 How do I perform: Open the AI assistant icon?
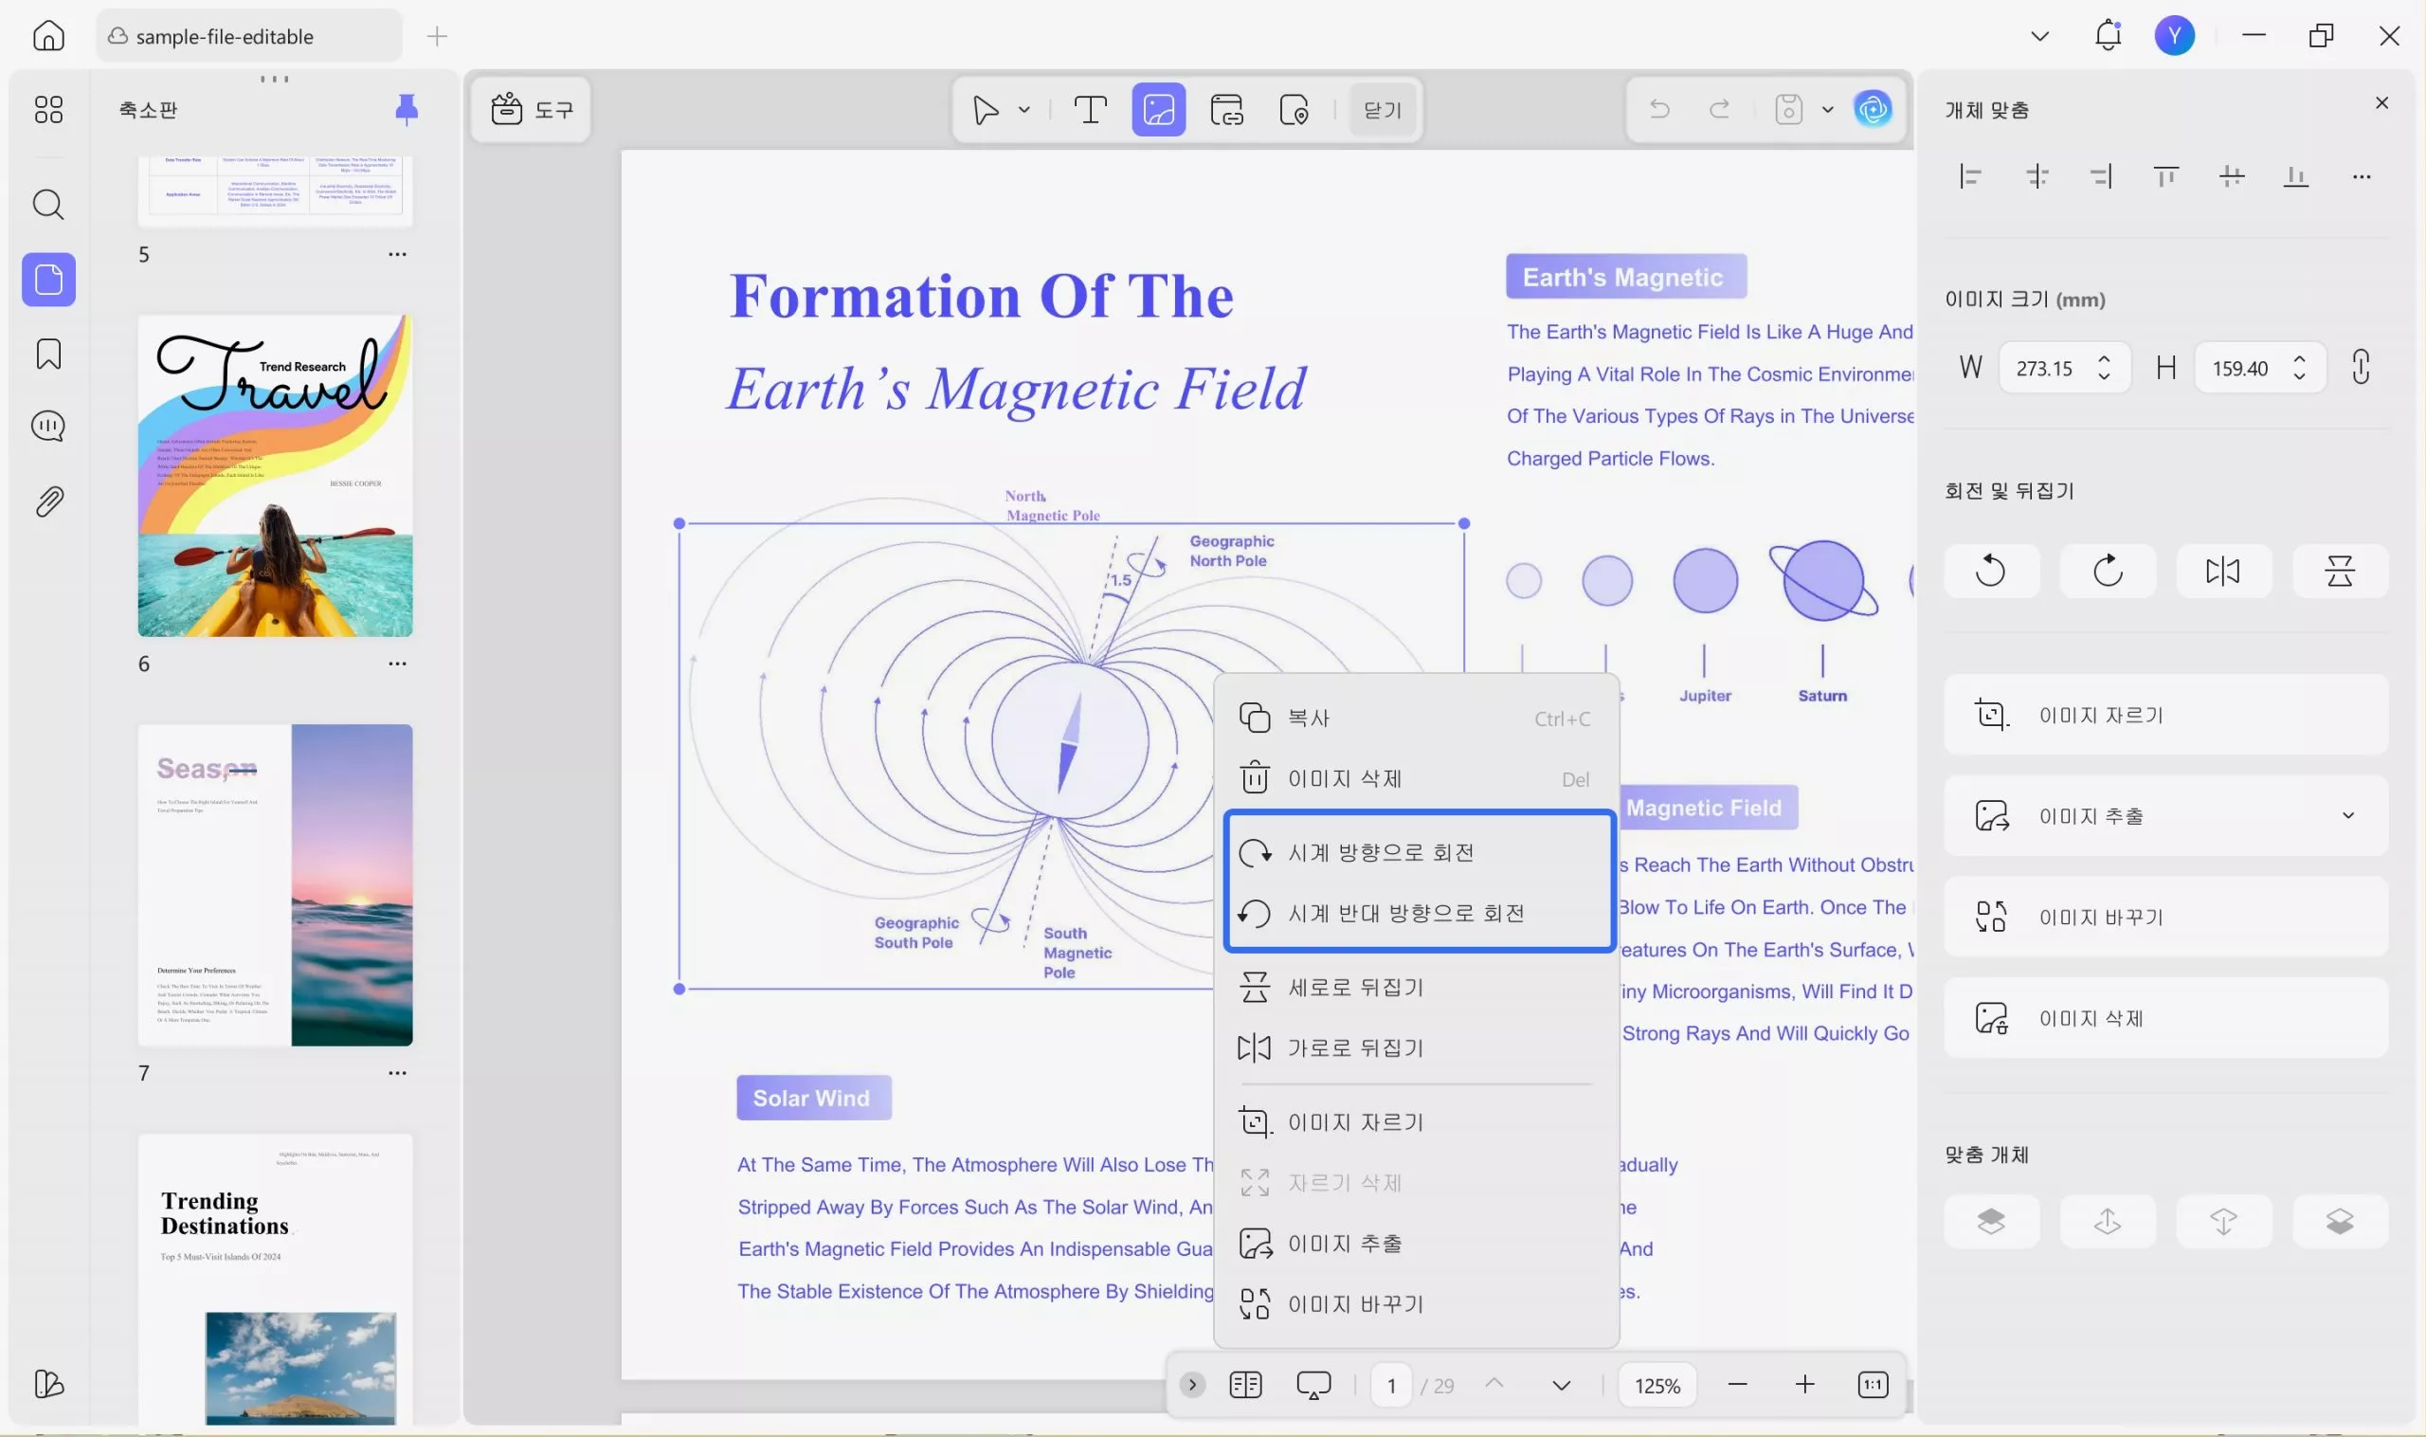(1873, 108)
